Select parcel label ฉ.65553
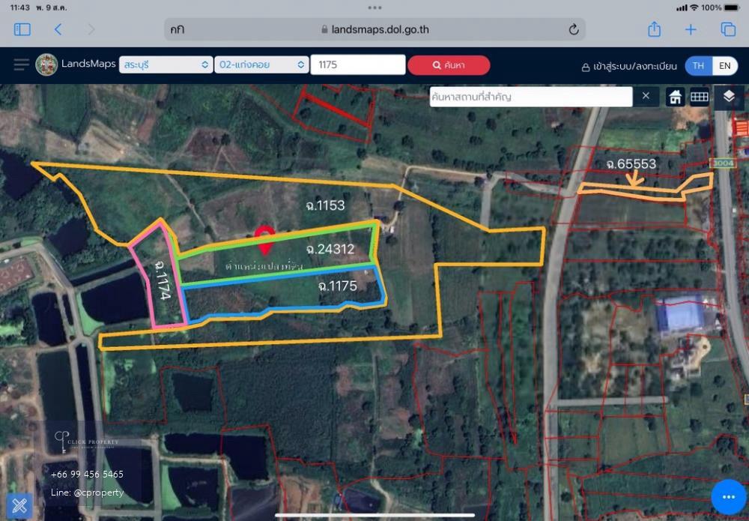 coord(631,164)
